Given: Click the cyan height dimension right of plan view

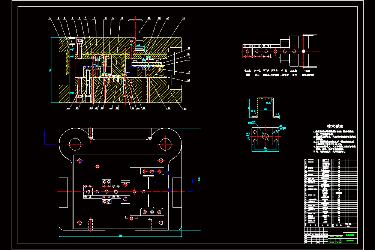Looking at the screenshot, I should click(x=199, y=179).
